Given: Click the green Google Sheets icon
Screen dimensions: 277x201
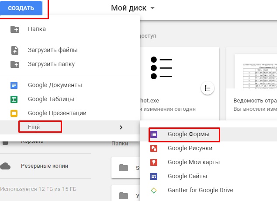Looking at the screenshot, I should point(14,99).
